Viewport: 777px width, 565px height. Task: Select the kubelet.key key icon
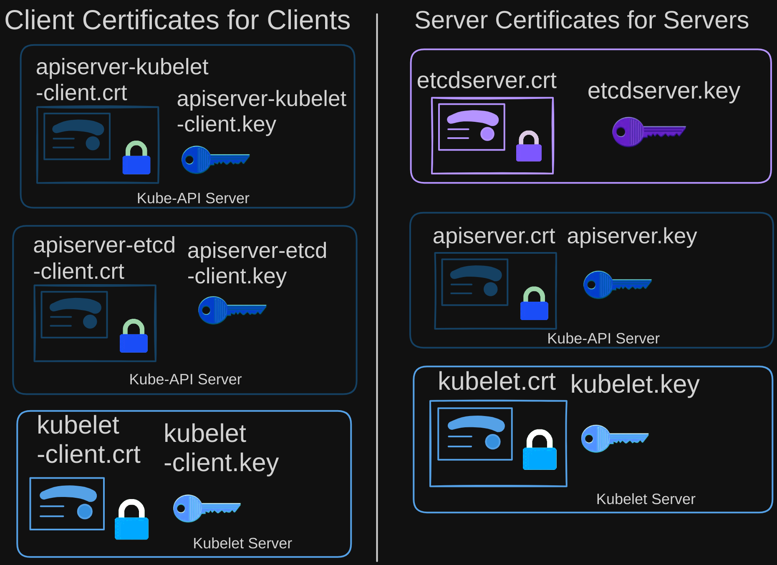tap(615, 439)
